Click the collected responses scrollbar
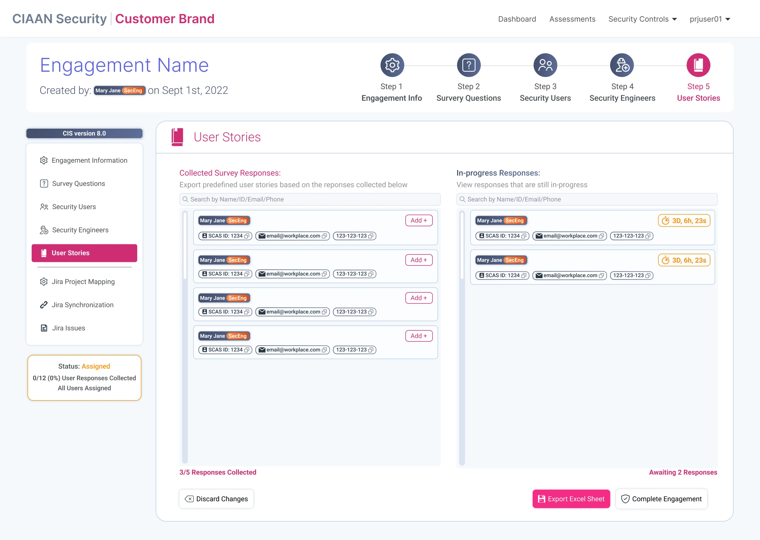 [185, 246]
